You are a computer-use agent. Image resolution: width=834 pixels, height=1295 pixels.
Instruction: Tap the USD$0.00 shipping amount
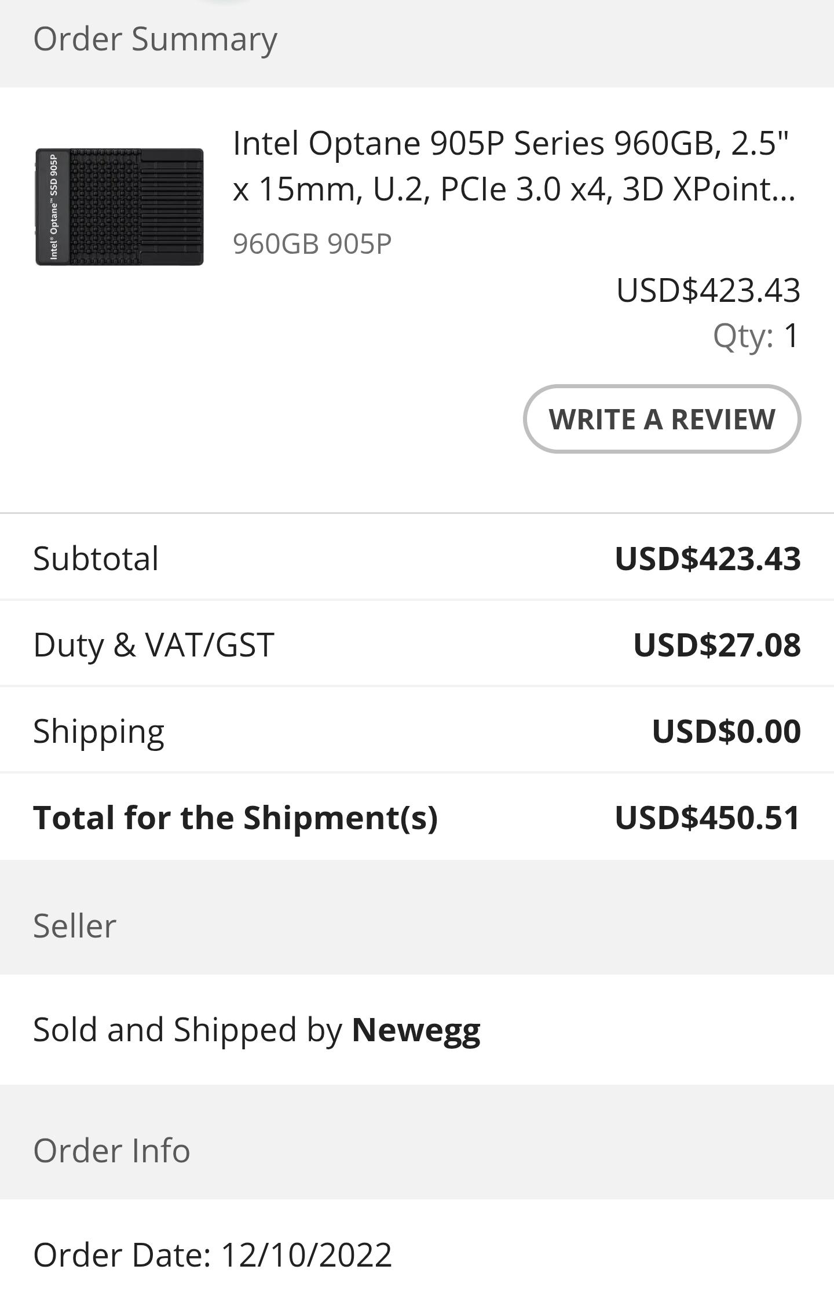[x=726, y=731]
